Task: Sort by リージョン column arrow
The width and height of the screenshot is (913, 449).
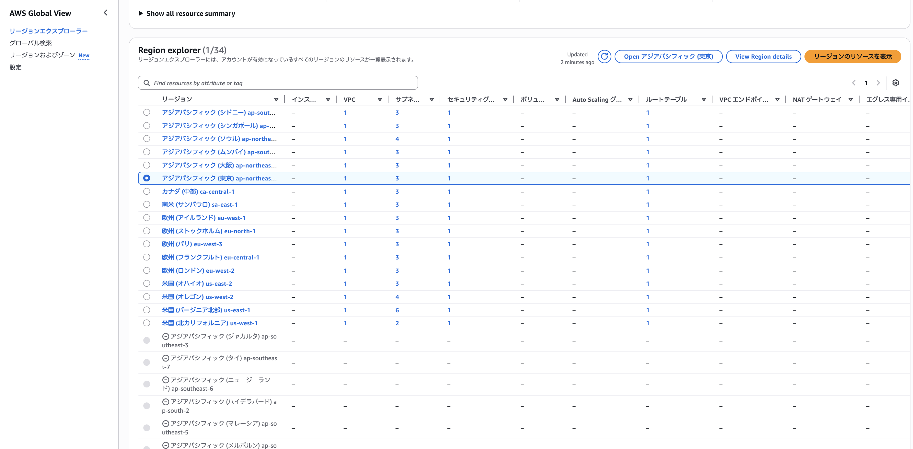Action: pyautogui.click(x=276, y=99)
